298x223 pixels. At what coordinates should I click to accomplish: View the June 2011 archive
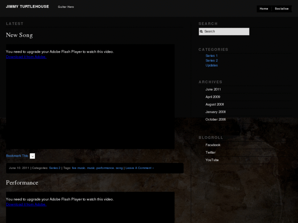pos(213,89)
